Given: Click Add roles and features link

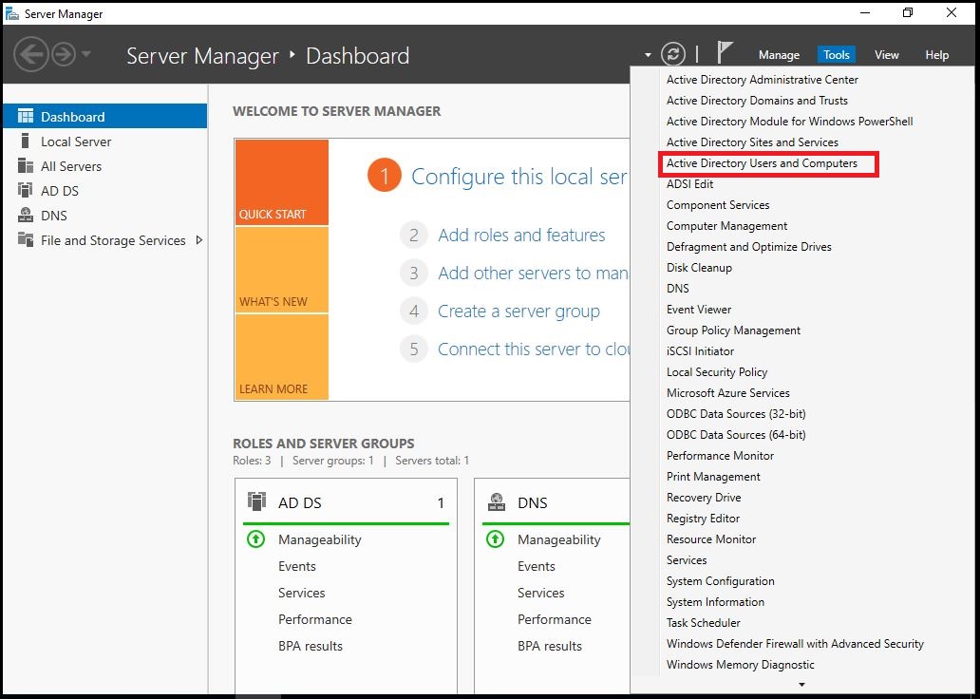Looking at the screenshot, I should [521, 236].
